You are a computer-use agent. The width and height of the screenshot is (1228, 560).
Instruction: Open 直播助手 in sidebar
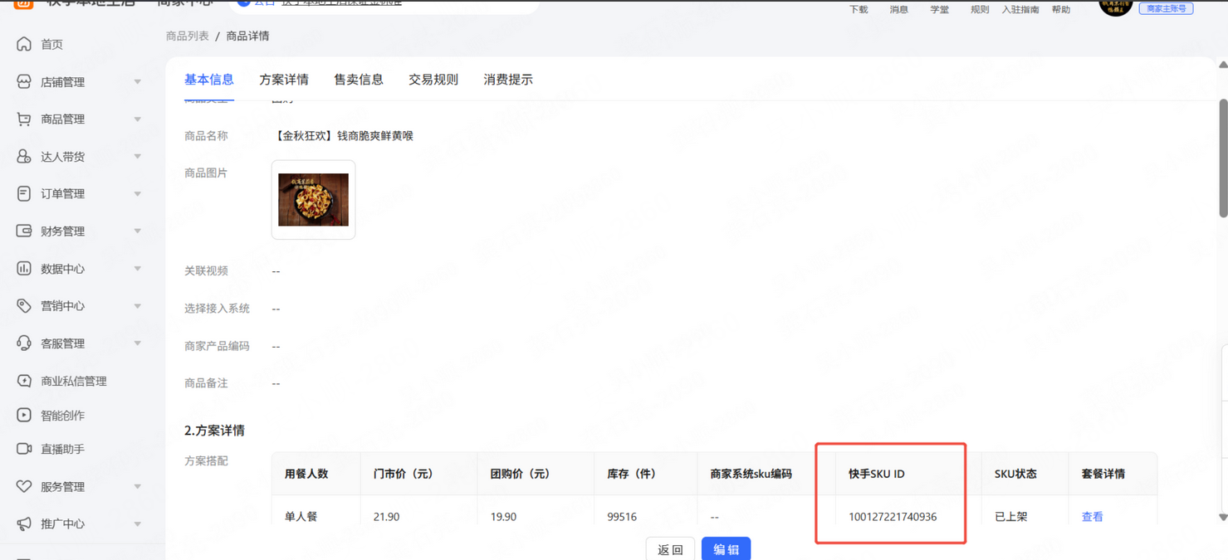click(x=63, y=449)
